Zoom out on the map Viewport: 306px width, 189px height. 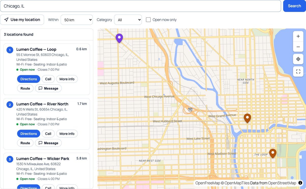pos(298,47)
